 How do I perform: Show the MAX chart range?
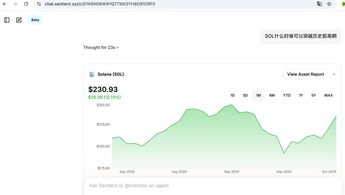pos(329,95)
